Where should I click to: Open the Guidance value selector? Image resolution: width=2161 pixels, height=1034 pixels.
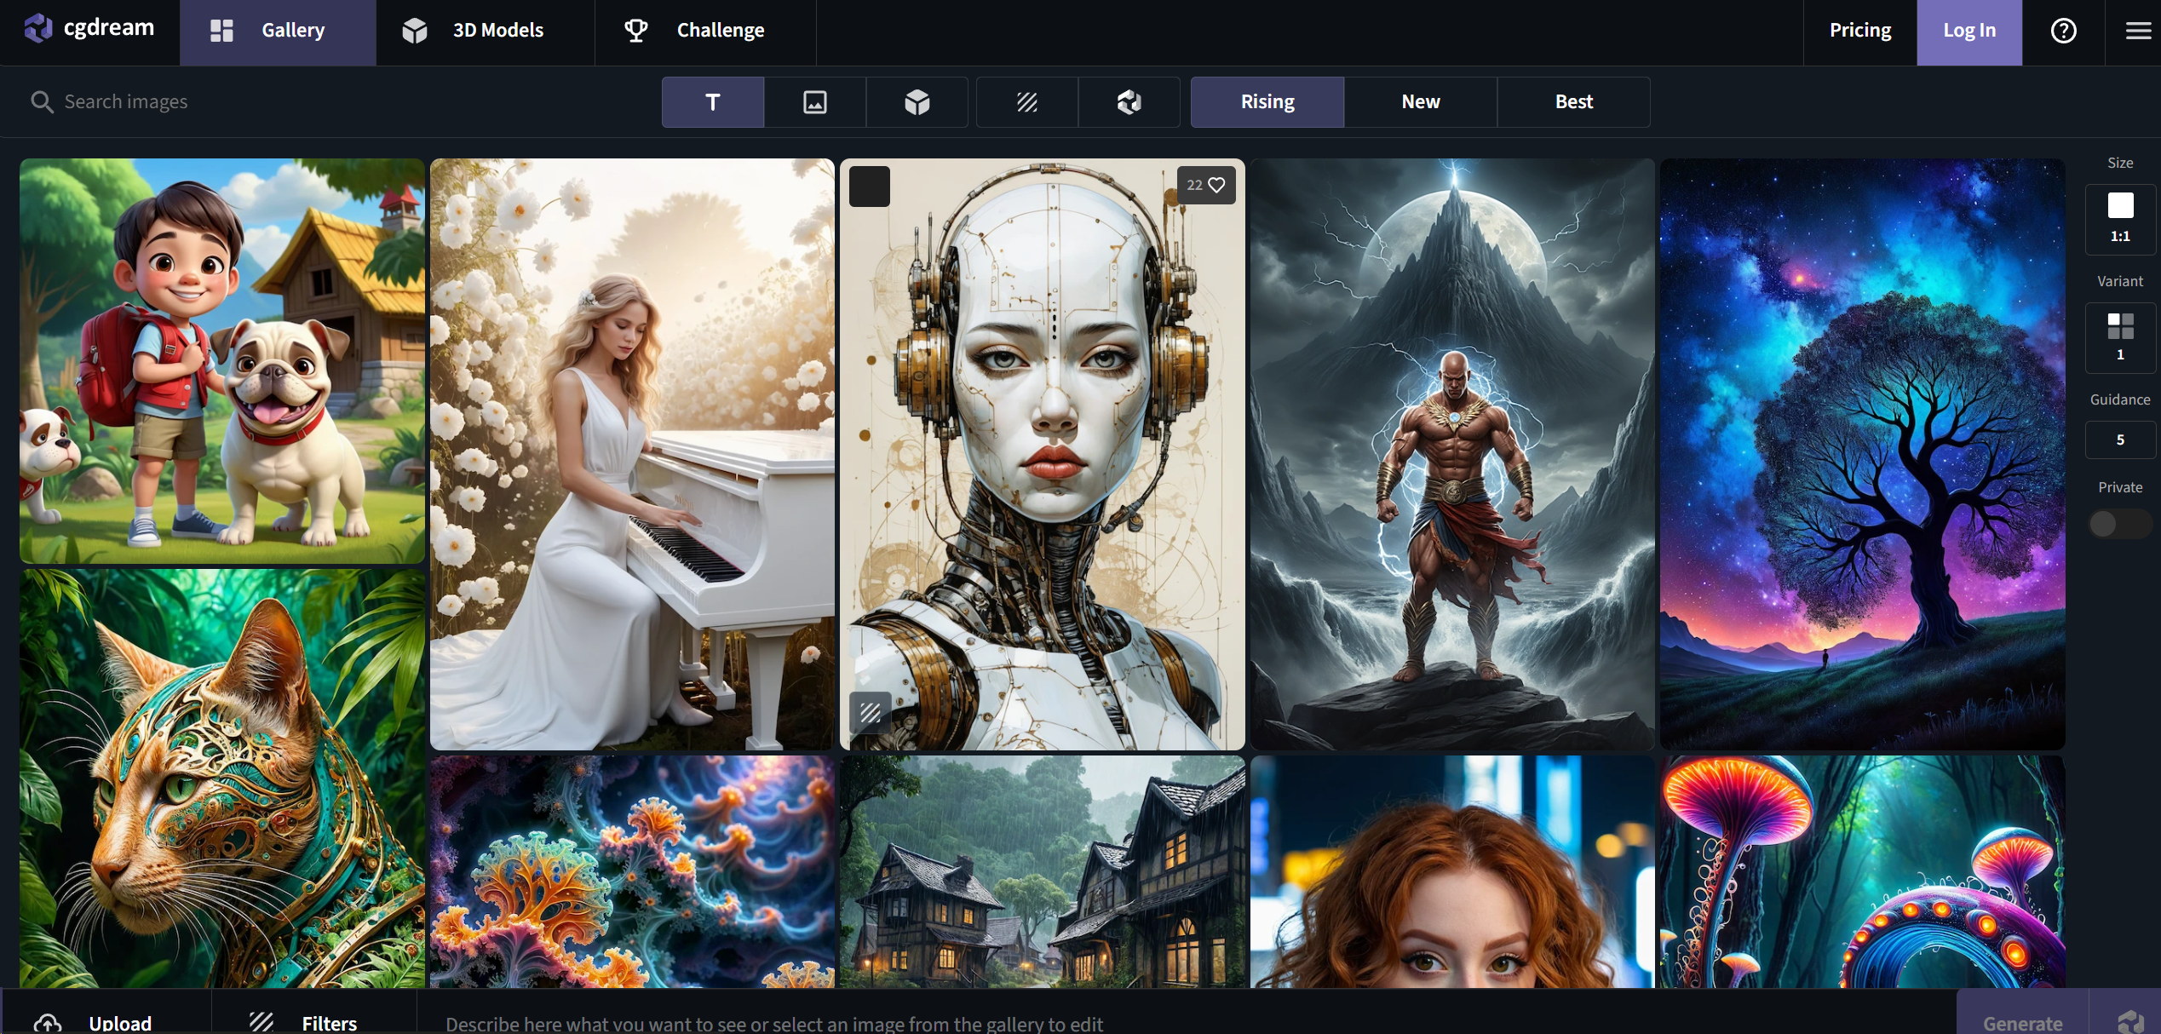point(2119,439)
